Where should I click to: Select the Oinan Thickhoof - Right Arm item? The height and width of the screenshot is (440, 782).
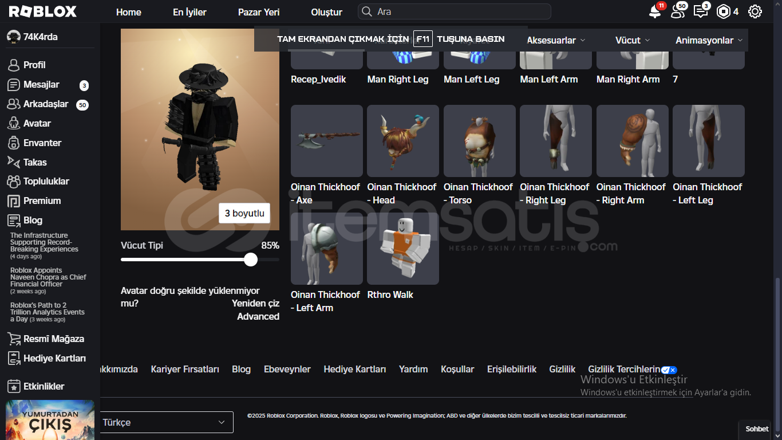[x=632, y=141]
